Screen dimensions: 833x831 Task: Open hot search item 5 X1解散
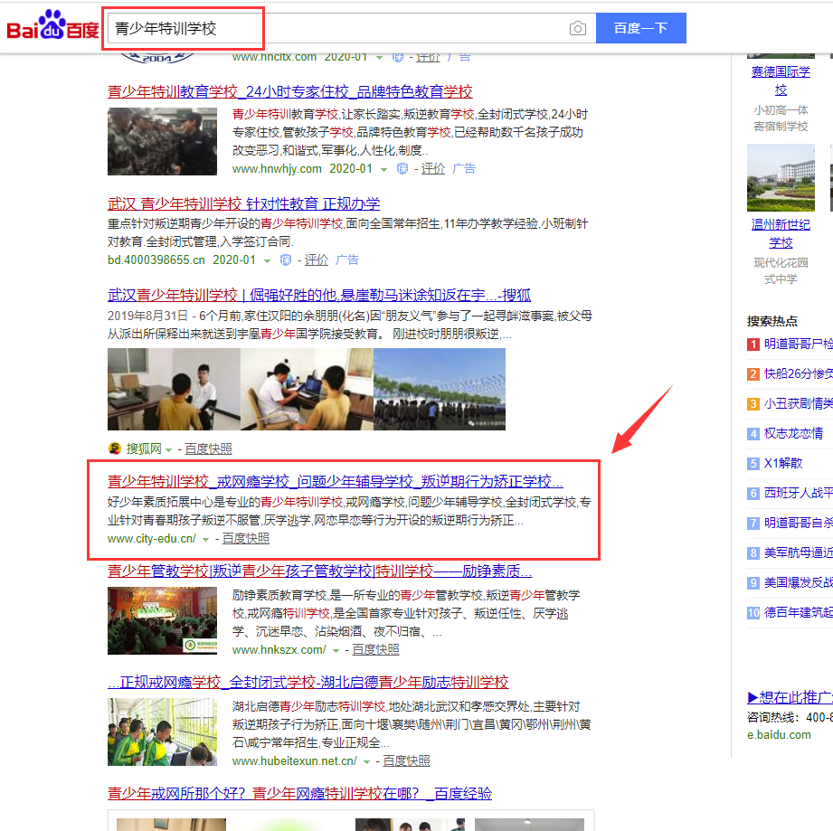[783, 464]
